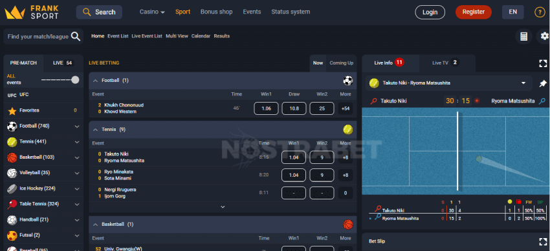
Task: Switch to the LIVE 54 tab
Action: tap(63, 63)
